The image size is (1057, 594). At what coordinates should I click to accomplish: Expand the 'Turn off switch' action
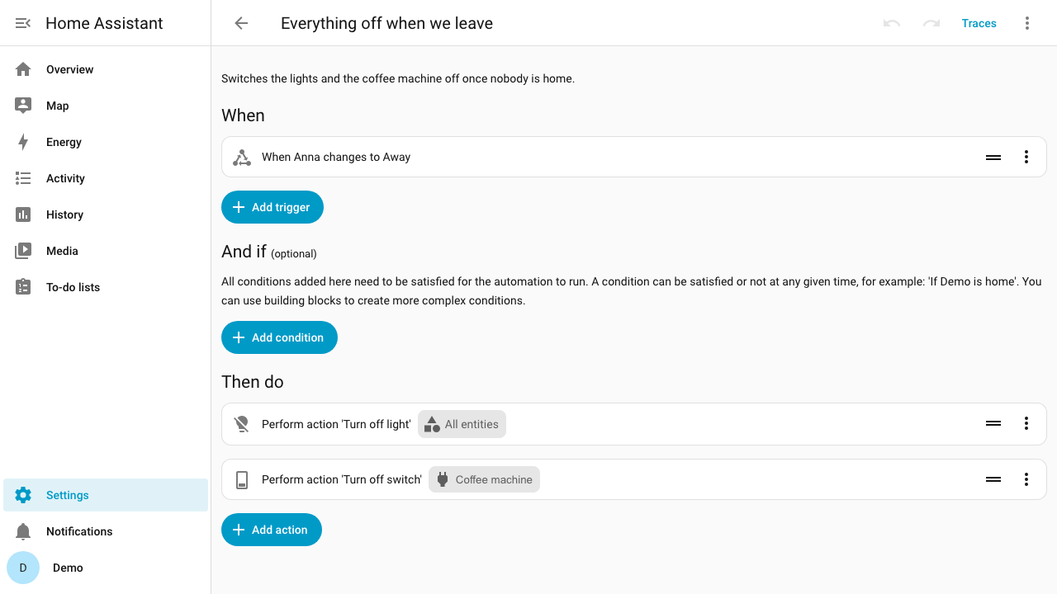(x=633, y=479)
